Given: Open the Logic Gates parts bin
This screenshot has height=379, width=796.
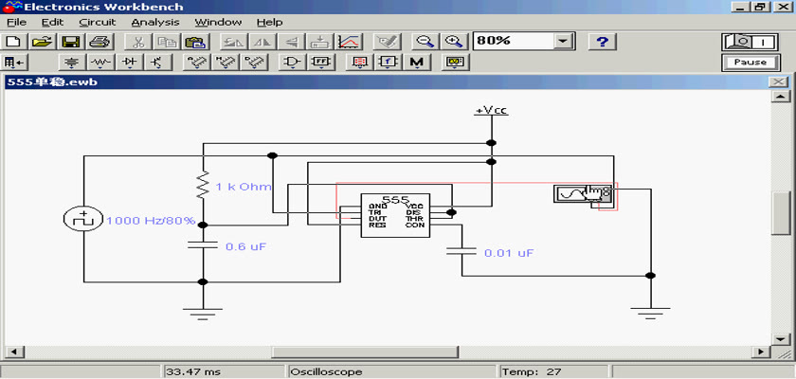Looking at the screenshot, I should click(x=292, y=63).
